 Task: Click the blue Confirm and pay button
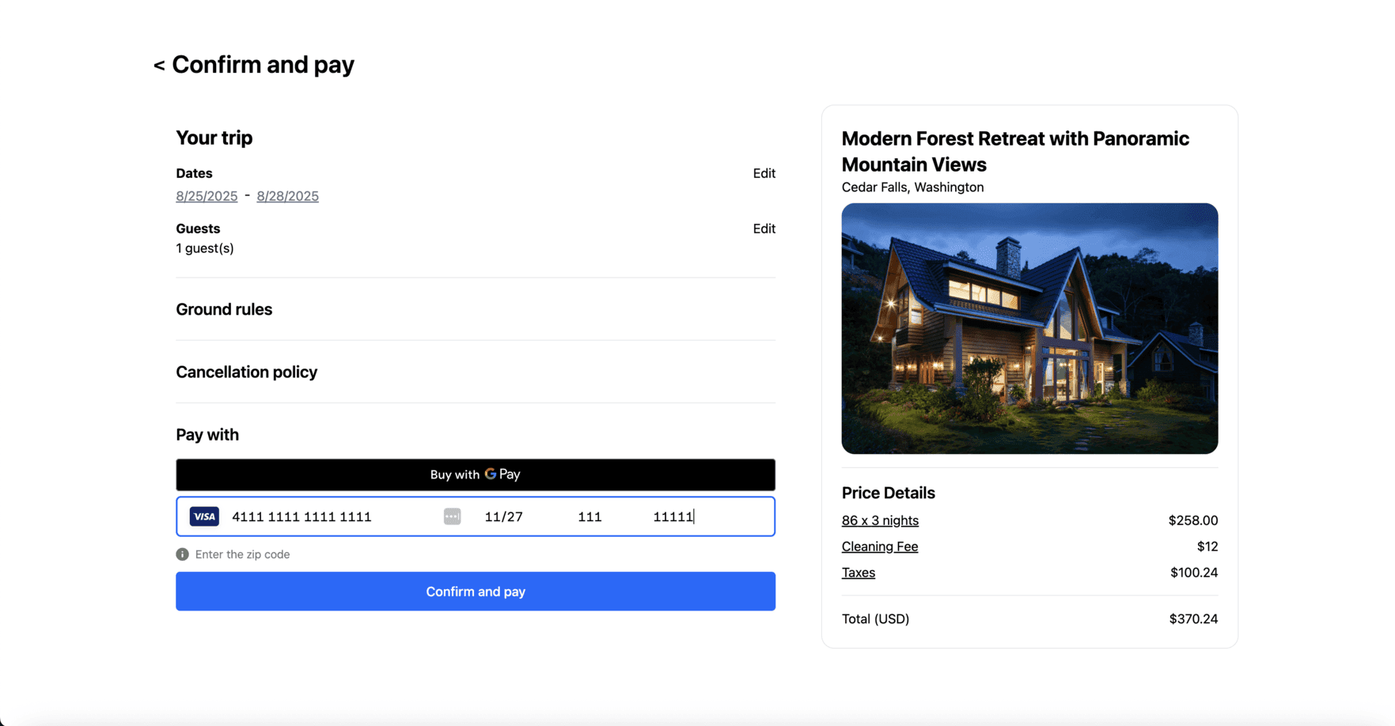pos(475,592)
